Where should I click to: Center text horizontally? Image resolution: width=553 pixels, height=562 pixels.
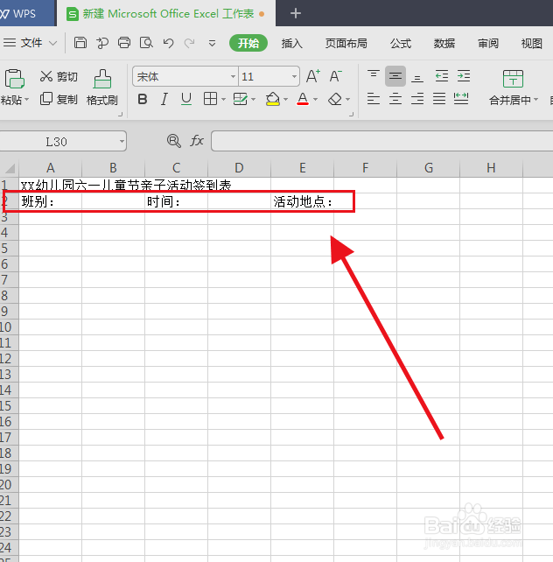[x=395, y=99]
